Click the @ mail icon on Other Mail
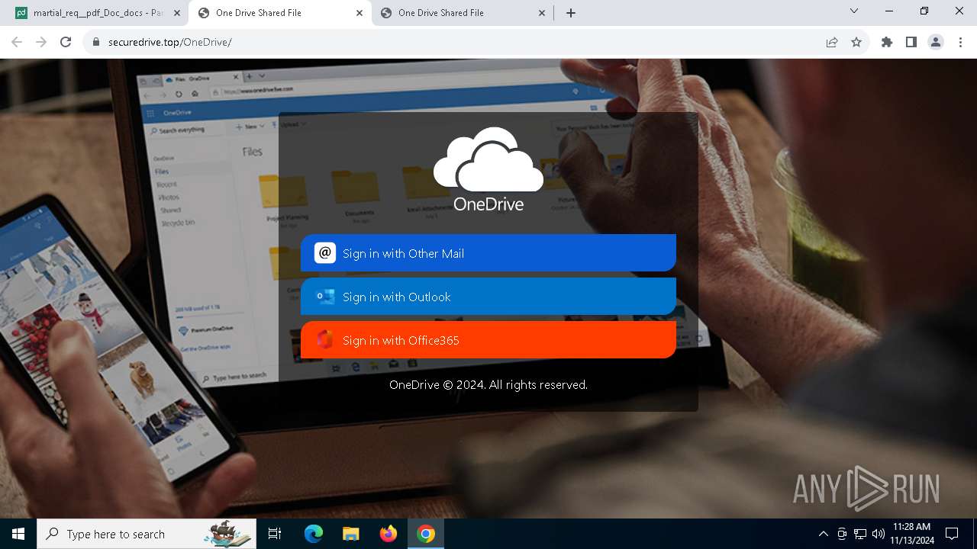The image size is (977, 549). (x=325, y=253)
